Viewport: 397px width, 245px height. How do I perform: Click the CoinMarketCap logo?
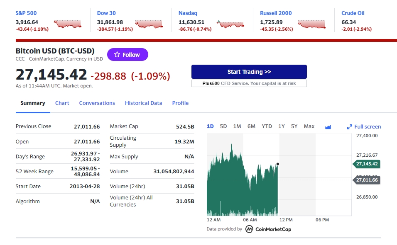pyautogui.click(x=268, y=229)
